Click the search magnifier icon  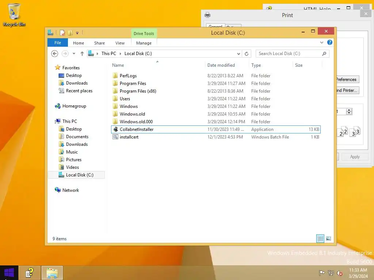pos(324,54)
